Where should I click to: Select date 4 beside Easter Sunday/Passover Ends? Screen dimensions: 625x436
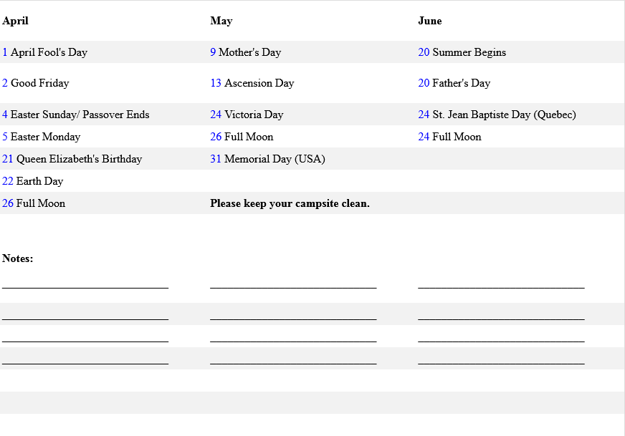(x=5, y=115)
